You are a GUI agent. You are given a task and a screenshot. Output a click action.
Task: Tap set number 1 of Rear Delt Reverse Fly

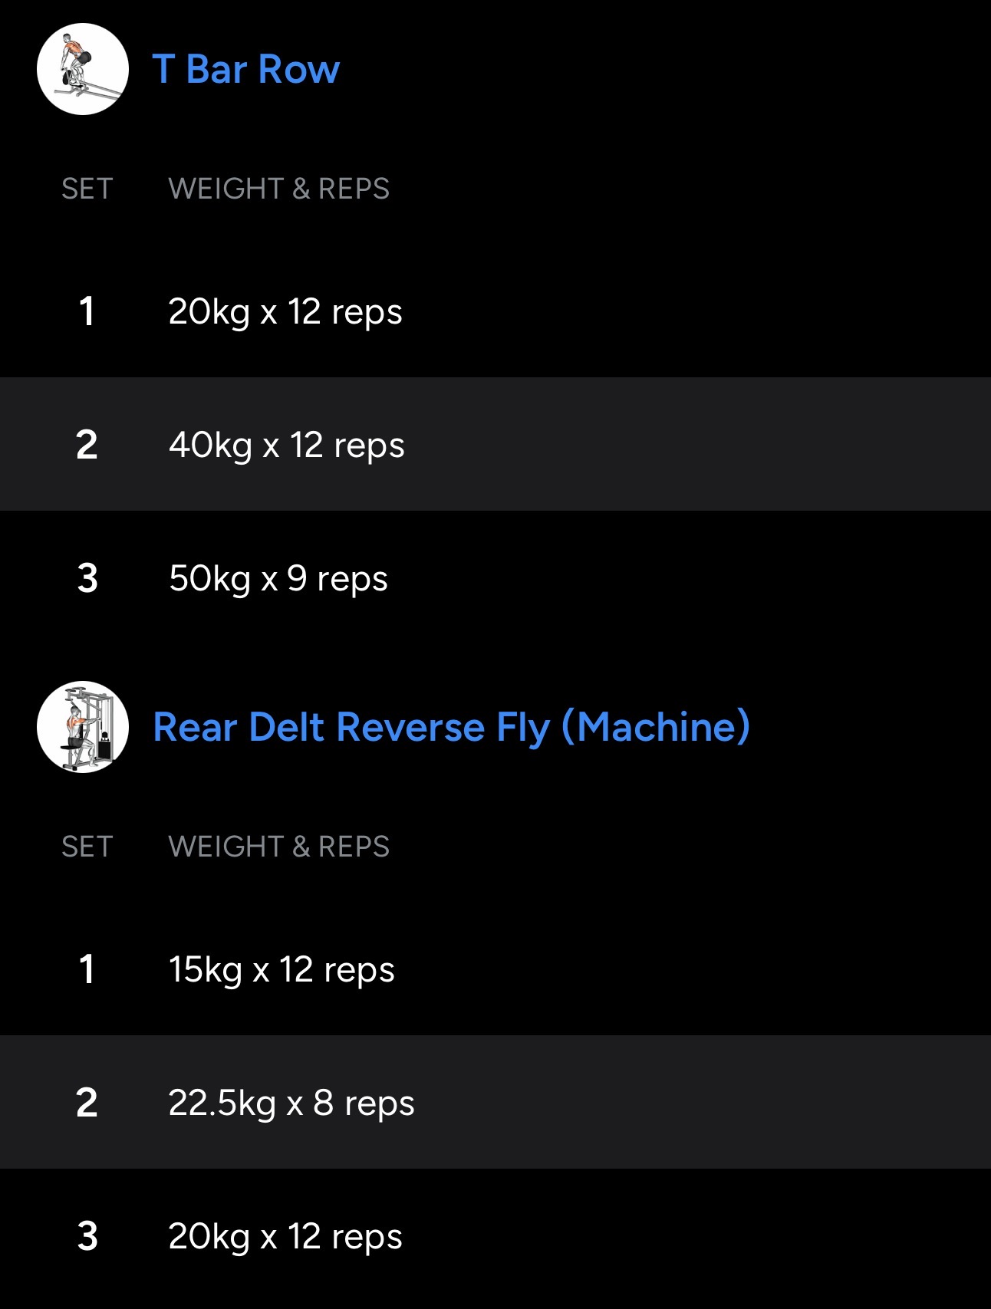point(87,970)
